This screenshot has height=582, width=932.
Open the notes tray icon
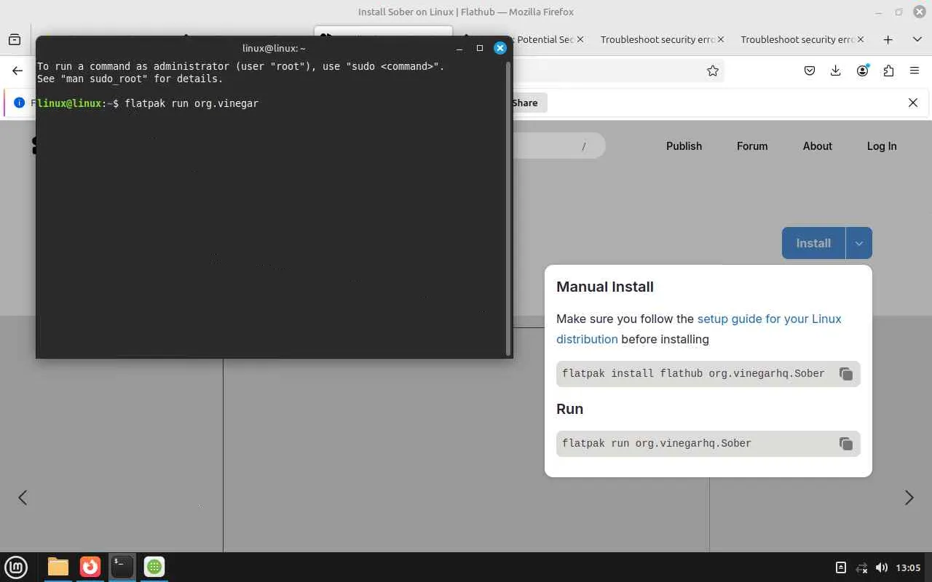[x=841, y=567]
